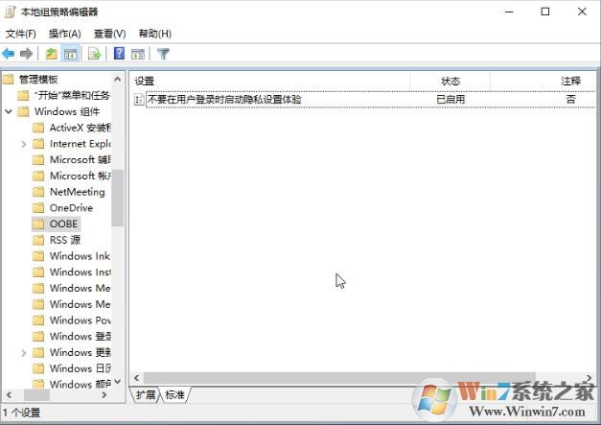Select the Internet Explorer tree item
Image resolution: width=601 pixels, height=425 pixels.
coord(81,144)
